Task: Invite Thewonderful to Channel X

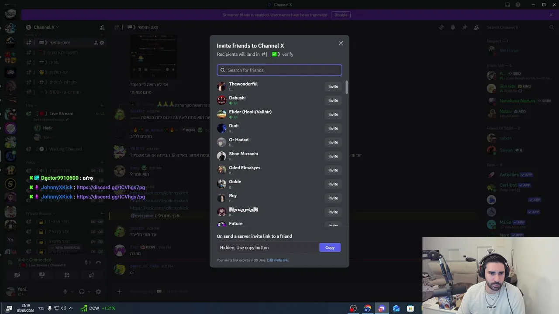Action: (x=333, y=86)
